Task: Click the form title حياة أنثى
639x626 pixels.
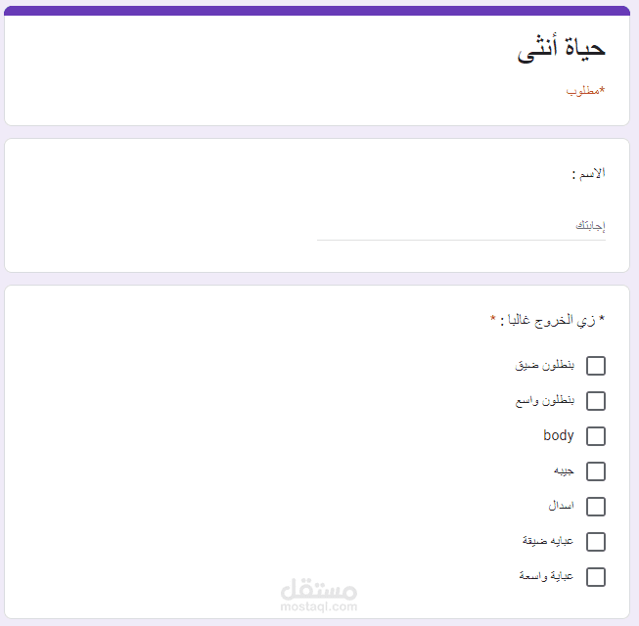Action: pos(561,51)
